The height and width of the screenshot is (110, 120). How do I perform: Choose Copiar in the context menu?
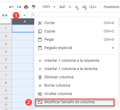click(x=76, y=31)
